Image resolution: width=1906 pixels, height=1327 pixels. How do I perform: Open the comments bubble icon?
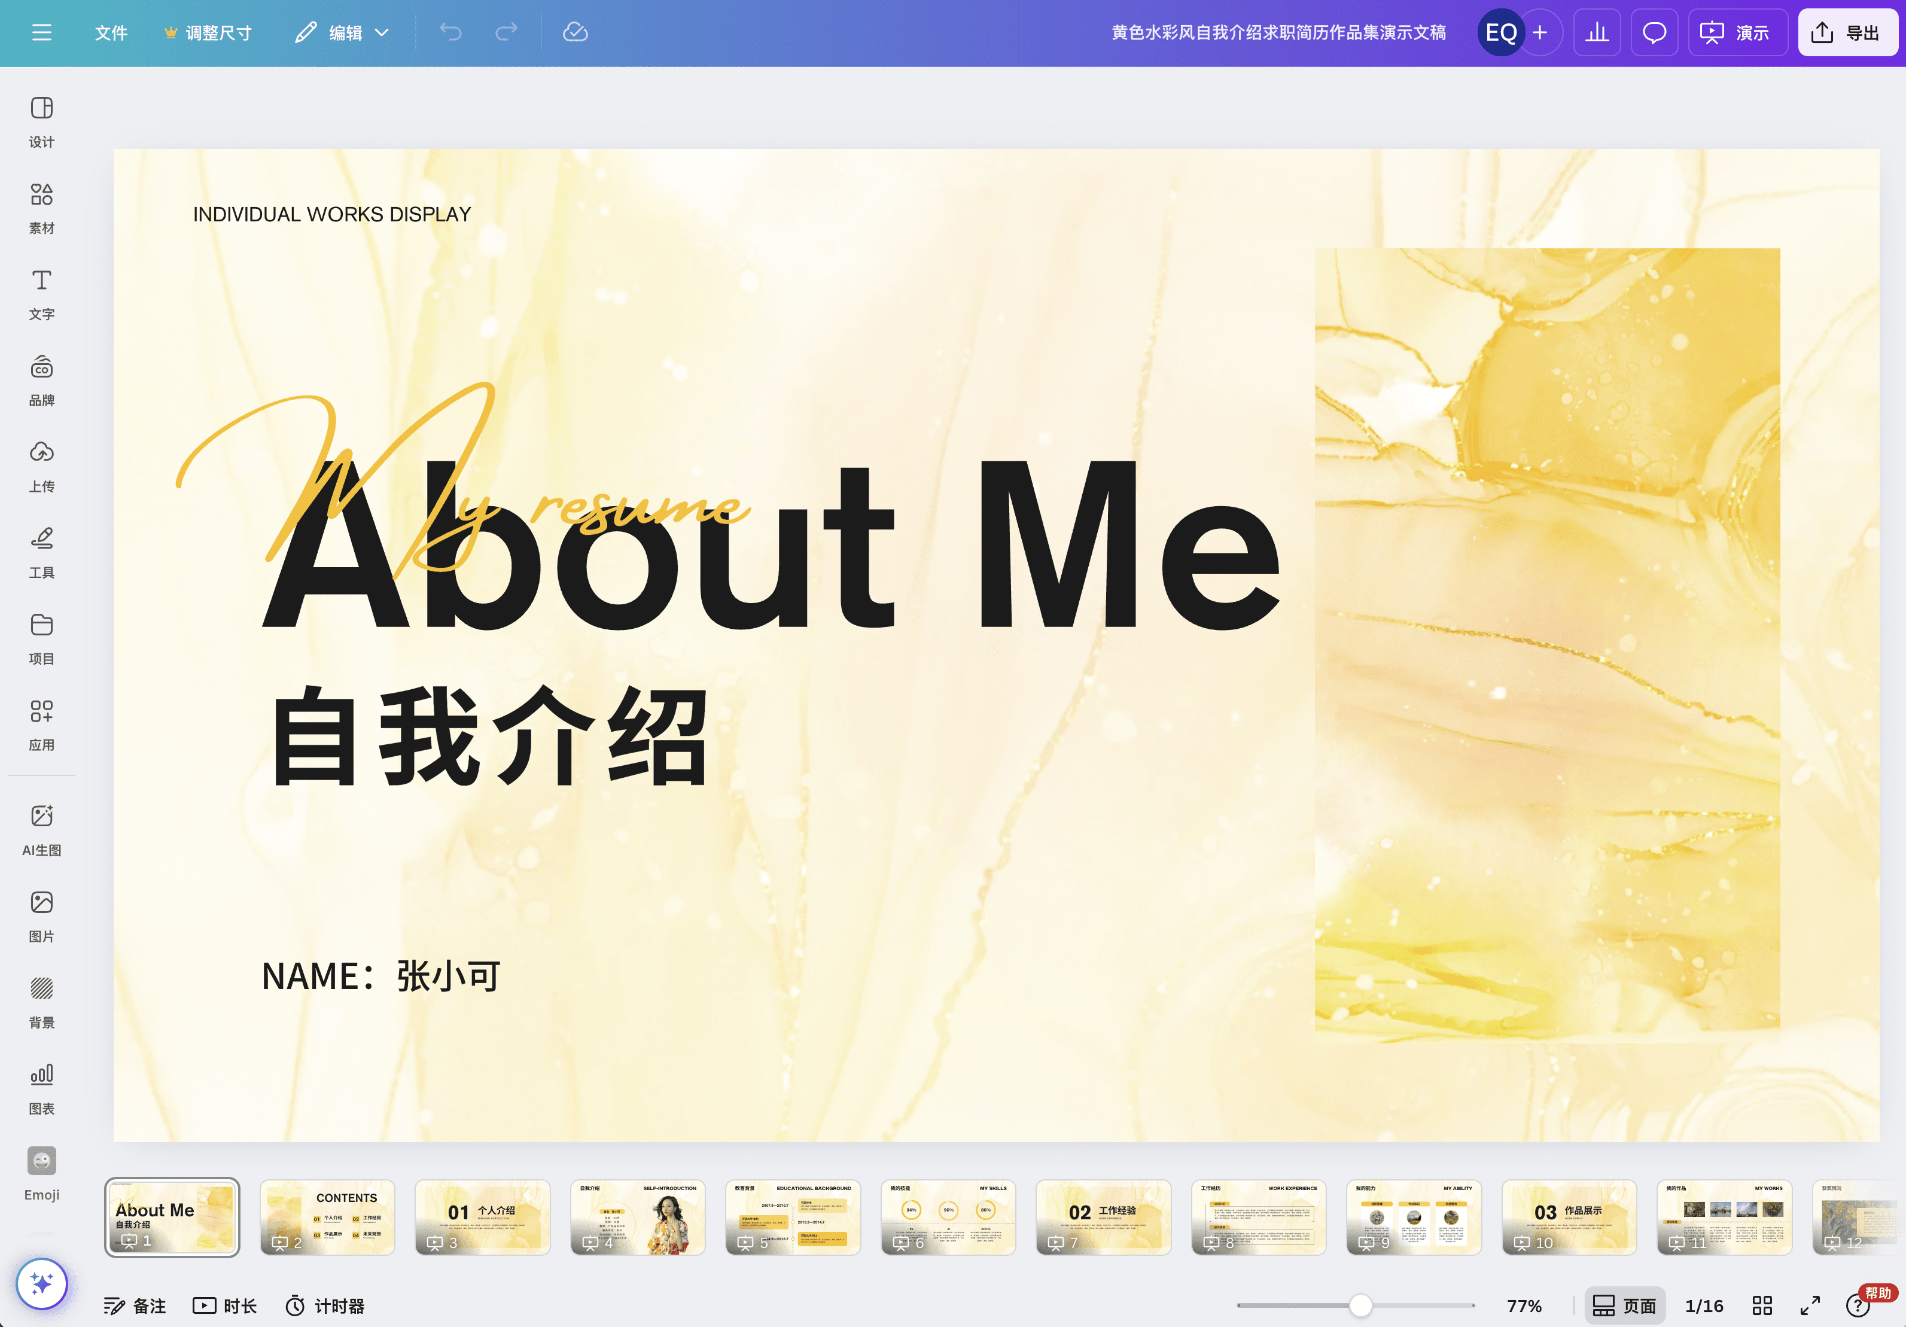point(1655,32)
